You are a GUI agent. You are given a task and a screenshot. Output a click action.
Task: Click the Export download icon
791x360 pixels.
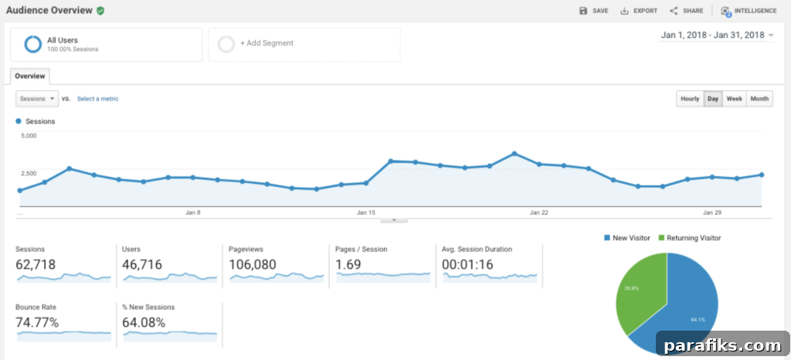pos(624,11)
